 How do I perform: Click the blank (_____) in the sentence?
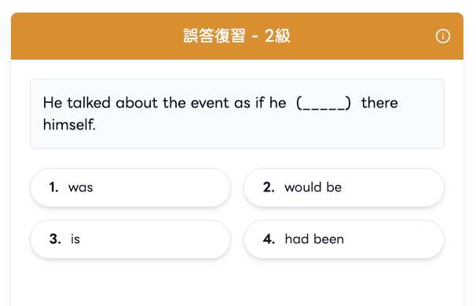coord(324,103)
